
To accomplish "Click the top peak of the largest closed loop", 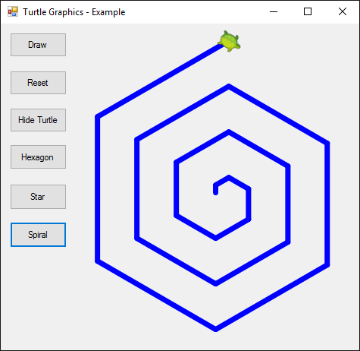I will pyautogui.click(x=229, y=87).
